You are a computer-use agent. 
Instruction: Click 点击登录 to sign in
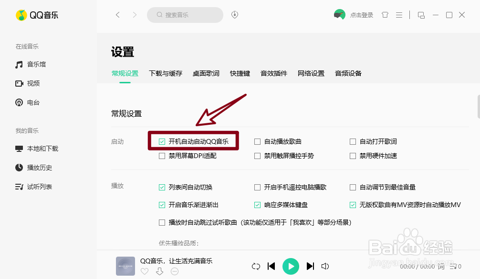pos(362,15)
